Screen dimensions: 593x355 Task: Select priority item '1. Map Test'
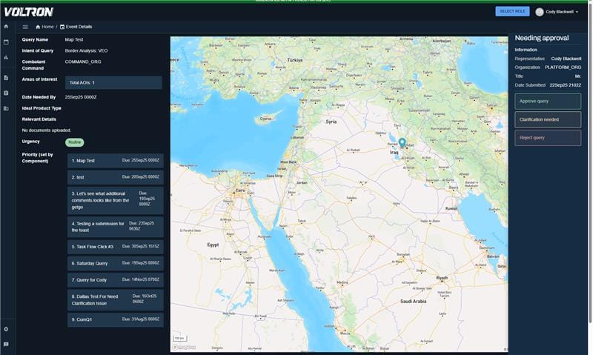pos(115,160)
